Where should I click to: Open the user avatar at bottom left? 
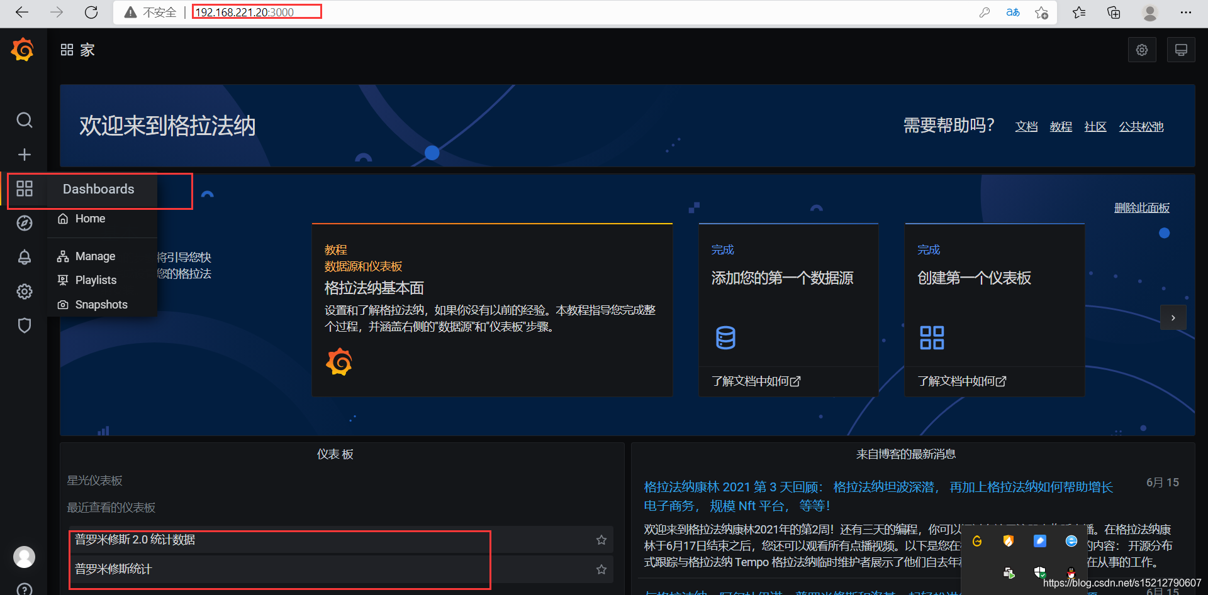point(24,557)
